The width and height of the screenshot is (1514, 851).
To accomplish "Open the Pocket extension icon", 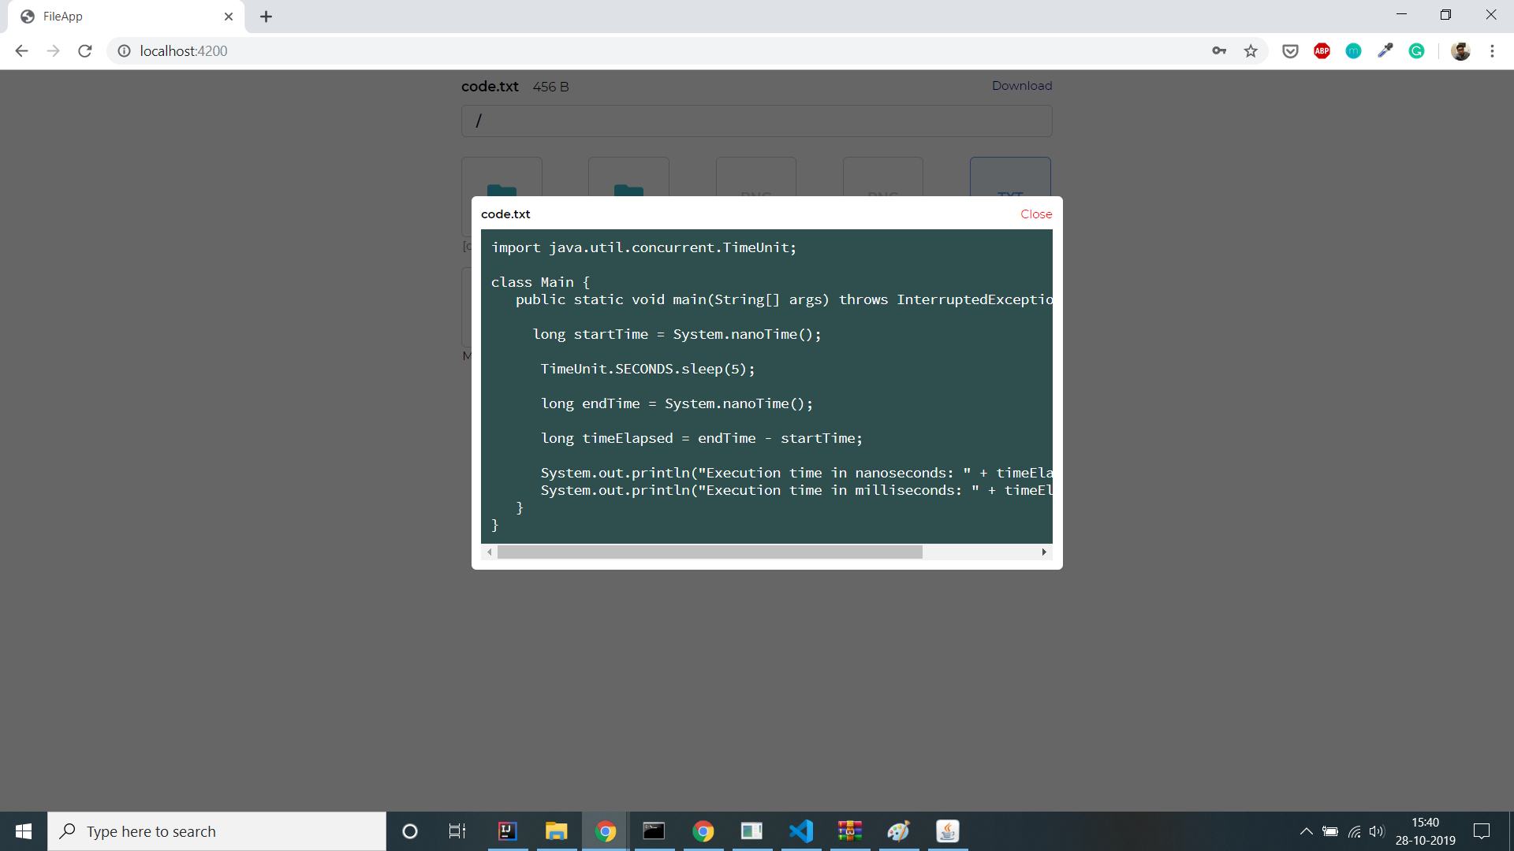I will point(1290,51).
